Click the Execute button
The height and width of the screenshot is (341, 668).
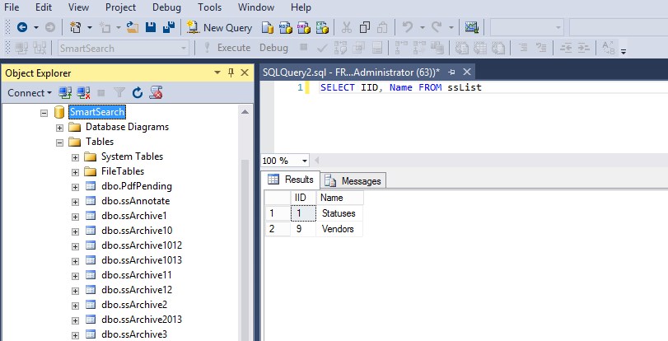pos(227,48)
